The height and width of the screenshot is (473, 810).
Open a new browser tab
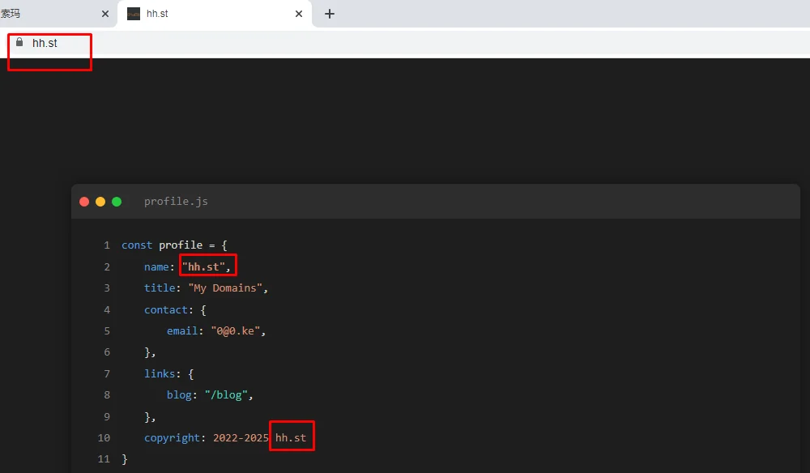pyautogui.click(x=330, y=14)
